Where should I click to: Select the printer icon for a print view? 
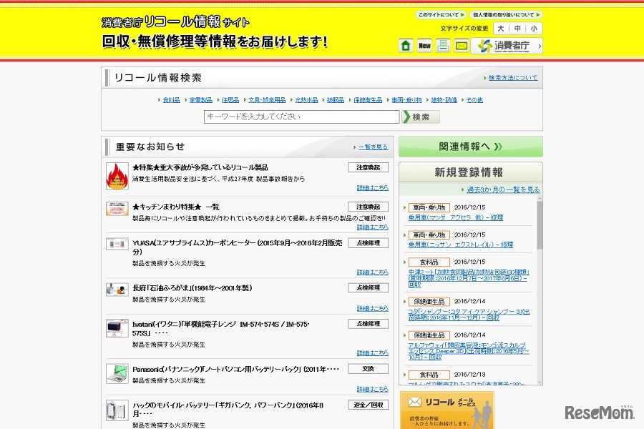444,45
